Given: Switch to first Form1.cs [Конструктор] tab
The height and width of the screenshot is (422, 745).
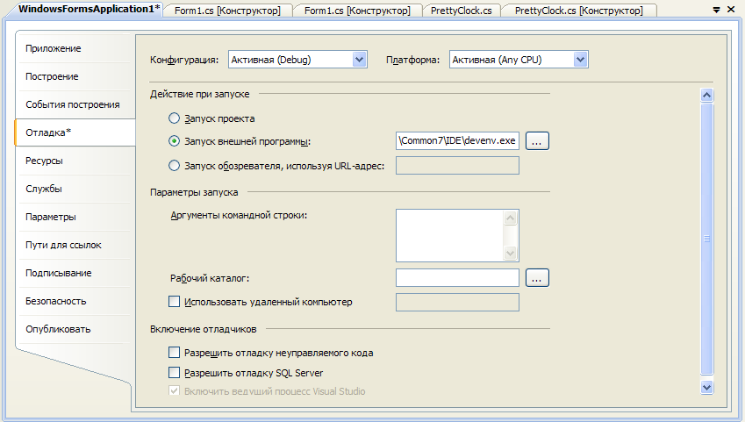Looking at the screenshot, I should pyautogui.click(x=227, y=11).
